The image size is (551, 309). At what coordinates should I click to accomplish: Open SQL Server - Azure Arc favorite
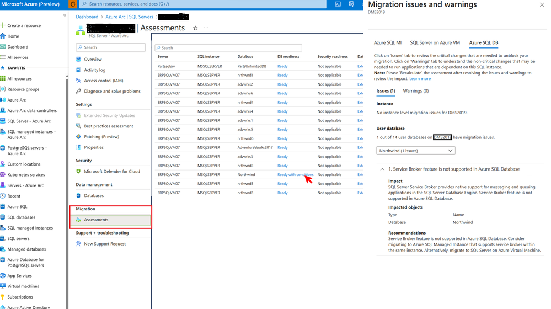coord(29,121)
